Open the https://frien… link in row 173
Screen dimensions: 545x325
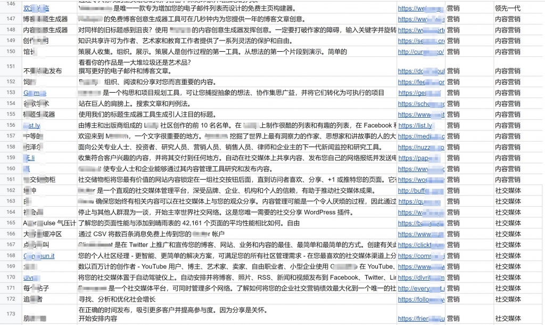point(421,319)
